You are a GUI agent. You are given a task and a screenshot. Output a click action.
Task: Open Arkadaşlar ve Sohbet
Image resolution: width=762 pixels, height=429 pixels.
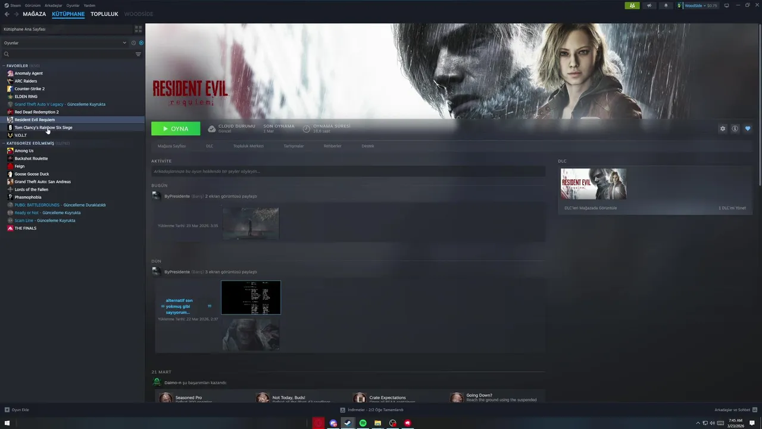pos(735,410)
